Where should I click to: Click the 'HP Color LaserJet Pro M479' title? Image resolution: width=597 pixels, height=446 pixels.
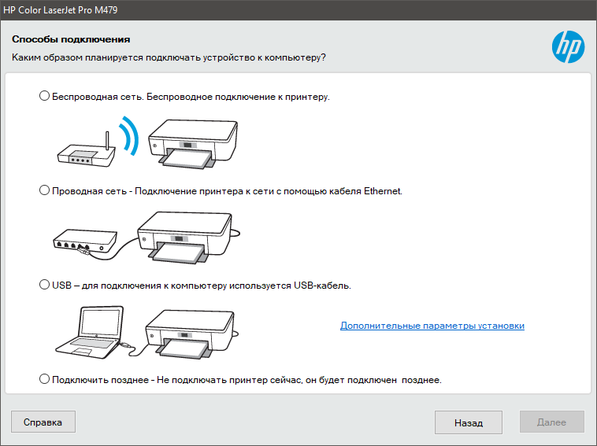(61, 10)
